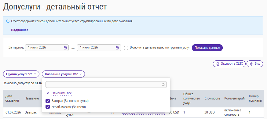Click the gear icon on Вид button
Screen dimensions: 267x119
[x=251, y=64]
